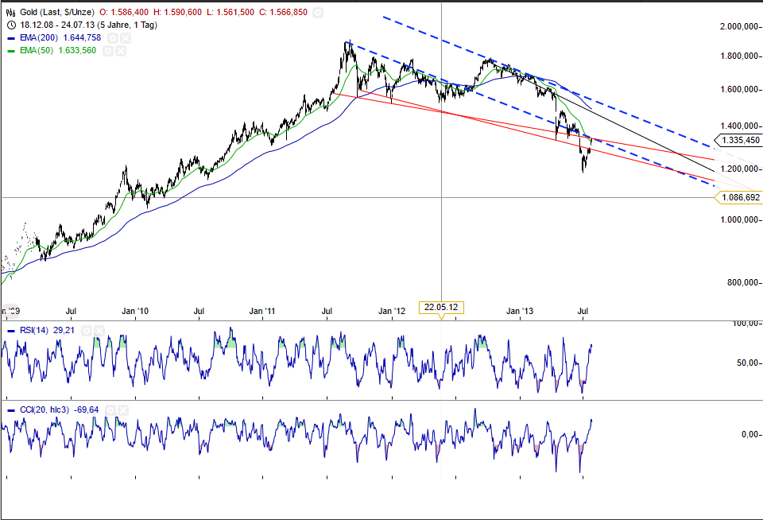Select the candlestick chart type icon
The image size is (763, 520).
point(10,12)
